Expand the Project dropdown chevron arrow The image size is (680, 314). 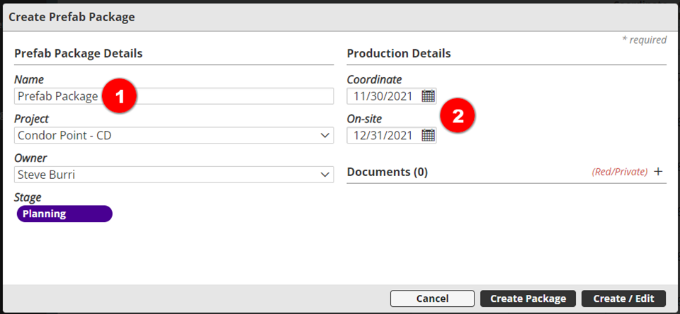[x=325, y=135]
